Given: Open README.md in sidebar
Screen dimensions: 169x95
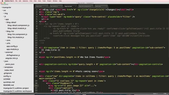Looking at the screenshot, I should (8, 85).
